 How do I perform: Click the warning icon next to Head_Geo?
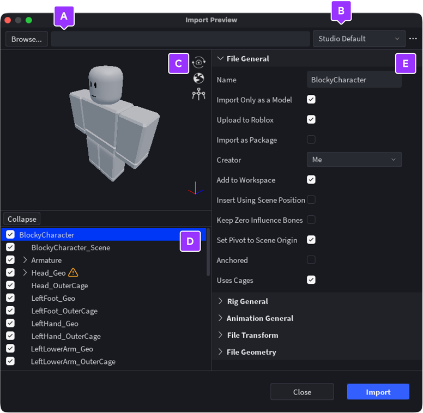point(73,272)
